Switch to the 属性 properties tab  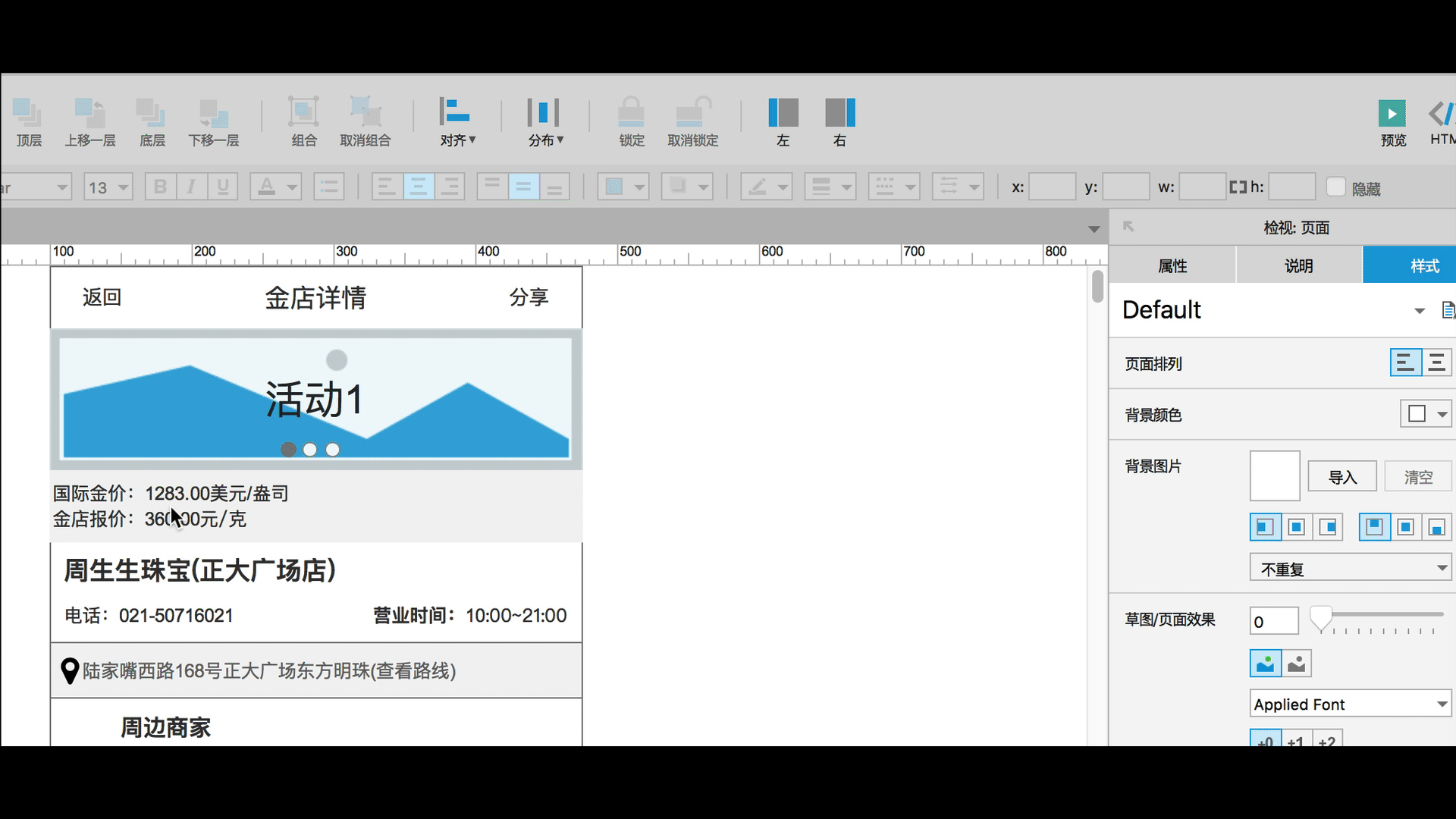click(1172, 265)
